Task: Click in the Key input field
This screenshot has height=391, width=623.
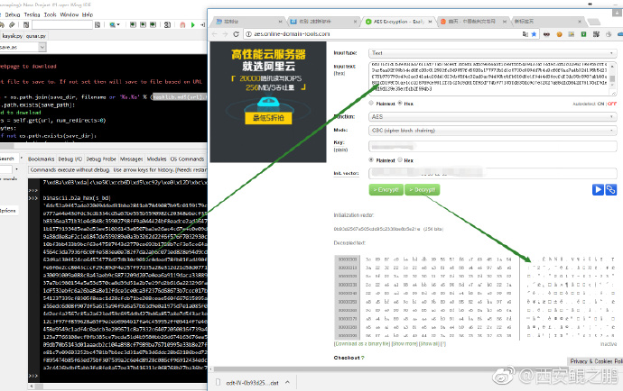Action: coord(493,147)
